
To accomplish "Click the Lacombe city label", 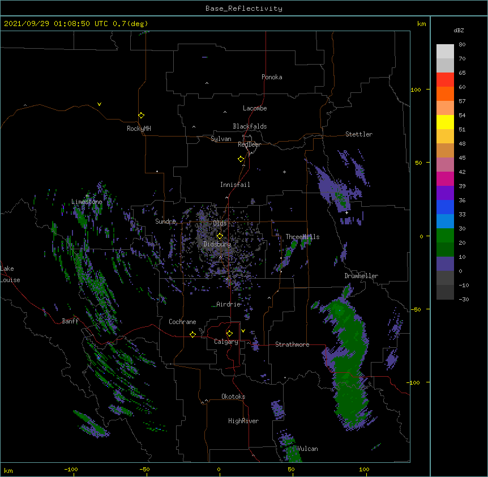I will [255, 108].
